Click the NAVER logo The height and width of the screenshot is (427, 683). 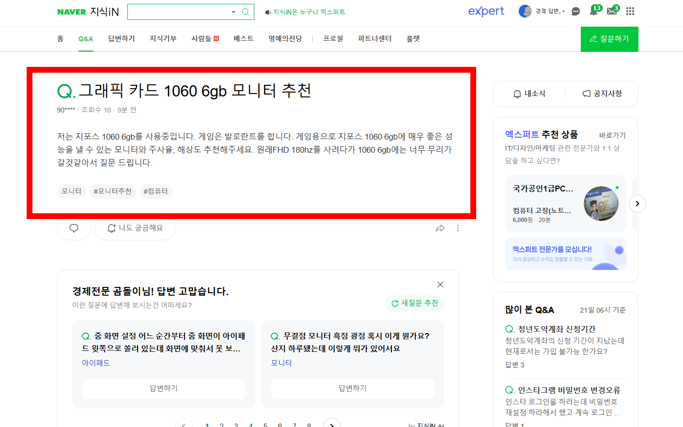click(x=72, y=12)
